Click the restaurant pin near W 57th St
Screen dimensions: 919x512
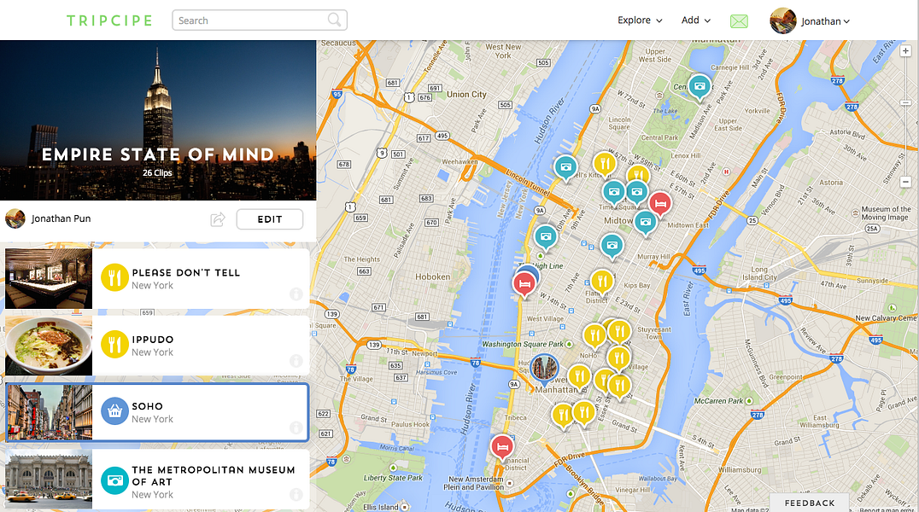(604, 164)
